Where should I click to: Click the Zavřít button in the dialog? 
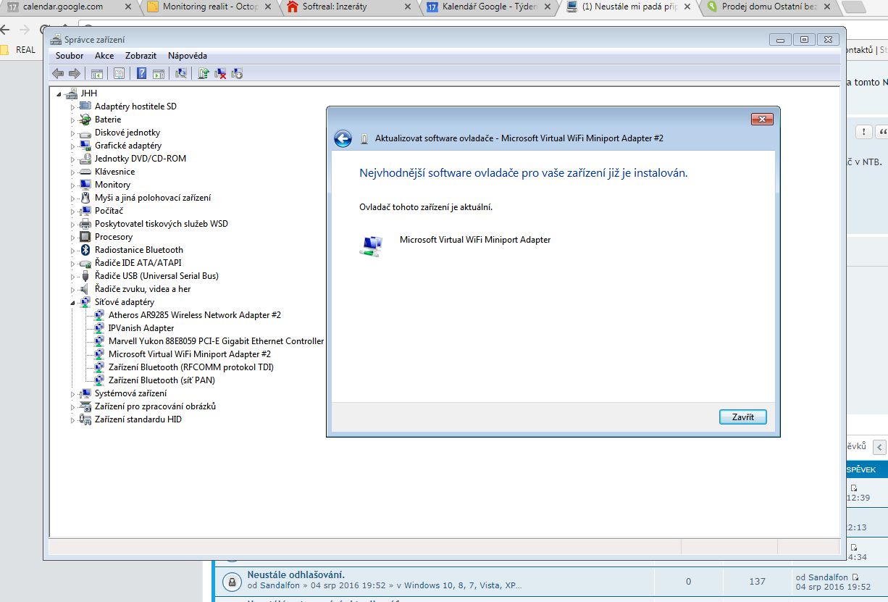coord(743,417)
